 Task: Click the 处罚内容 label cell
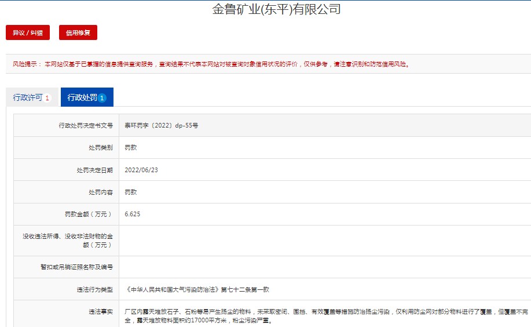(67, 192)
